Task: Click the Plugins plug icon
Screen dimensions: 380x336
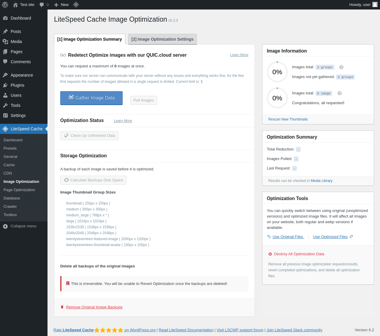Action: (x=5, y=85)
